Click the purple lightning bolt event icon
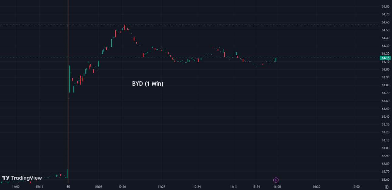Image resolution: width=392 pixels, height=190 pixels. pos(276,180)
